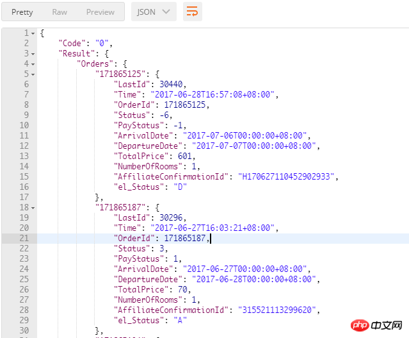This screenshot has height=338, width=409.
Task: Click LastId value 30440
Action: (171, 84)
